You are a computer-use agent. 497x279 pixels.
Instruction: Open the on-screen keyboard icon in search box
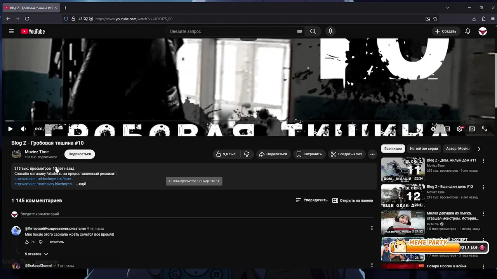[299, 31]
